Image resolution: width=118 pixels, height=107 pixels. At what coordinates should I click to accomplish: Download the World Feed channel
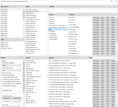tap(96, 18)
